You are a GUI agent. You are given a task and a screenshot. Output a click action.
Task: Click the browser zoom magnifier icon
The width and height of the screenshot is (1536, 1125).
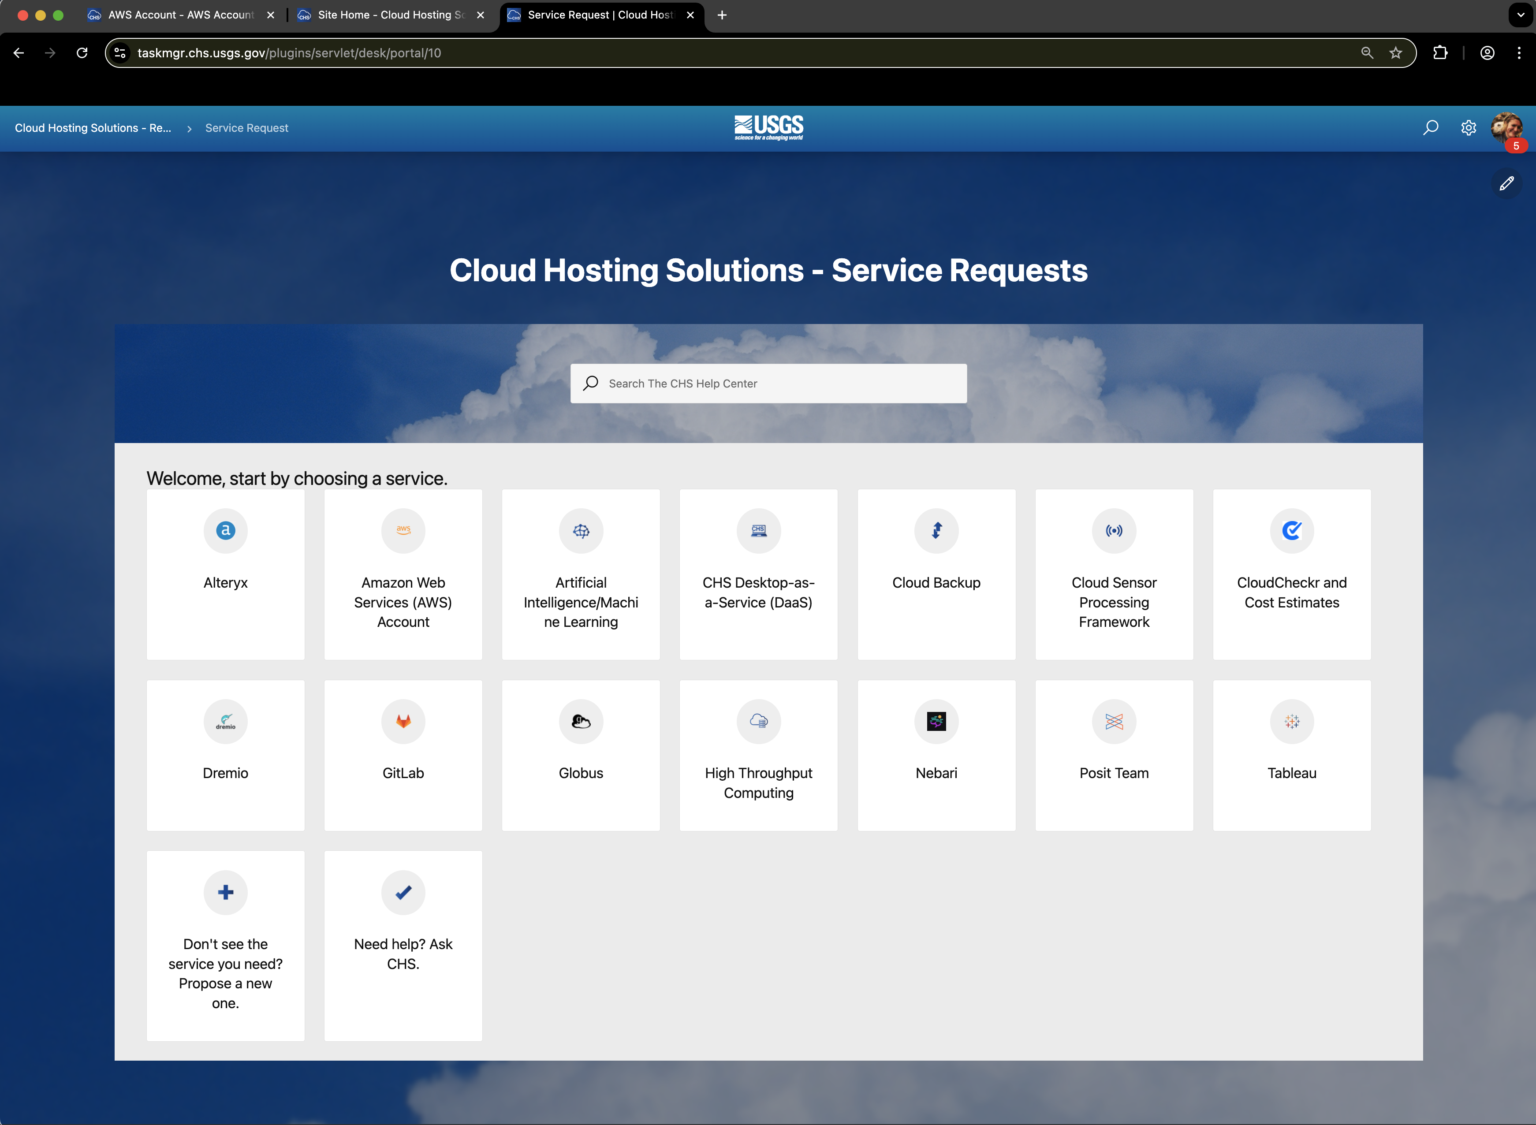tap(1366, 53)
